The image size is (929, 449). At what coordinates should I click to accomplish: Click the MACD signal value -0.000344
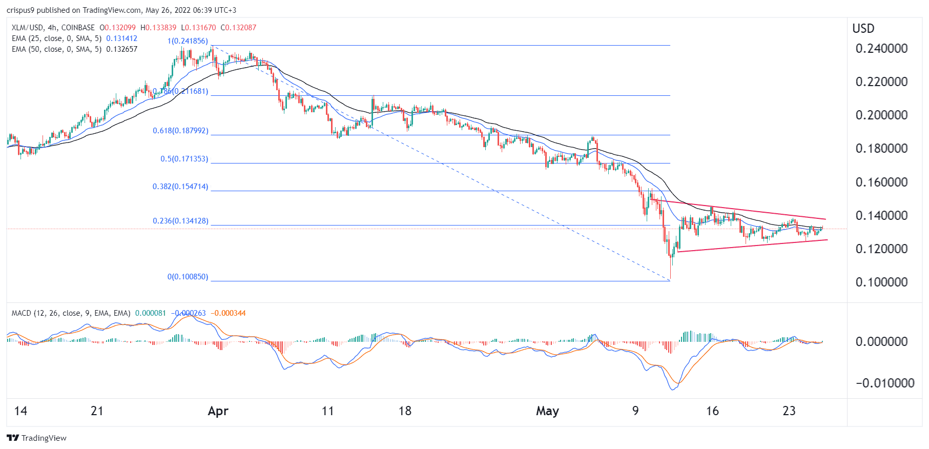229,313
